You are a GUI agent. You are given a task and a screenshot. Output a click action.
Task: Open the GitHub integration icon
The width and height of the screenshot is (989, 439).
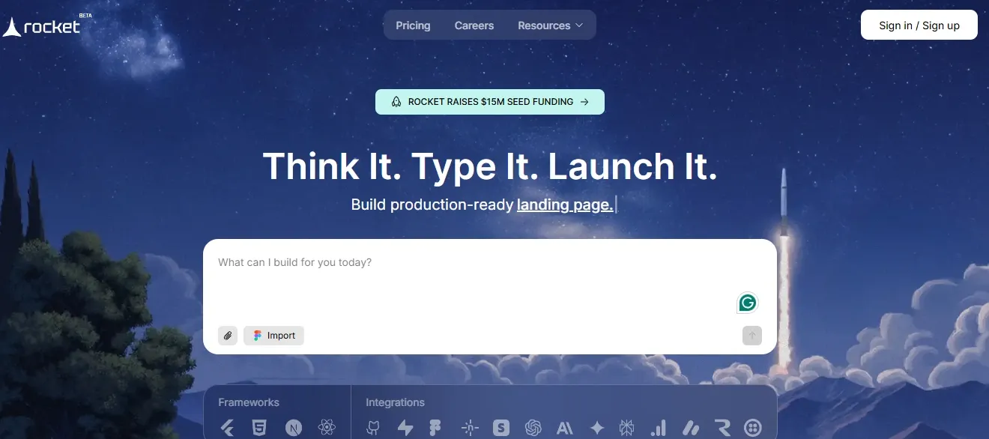373,428
